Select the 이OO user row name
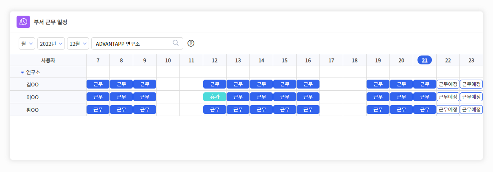The width and height of the screenshot is (493, 172). (33, 97)
